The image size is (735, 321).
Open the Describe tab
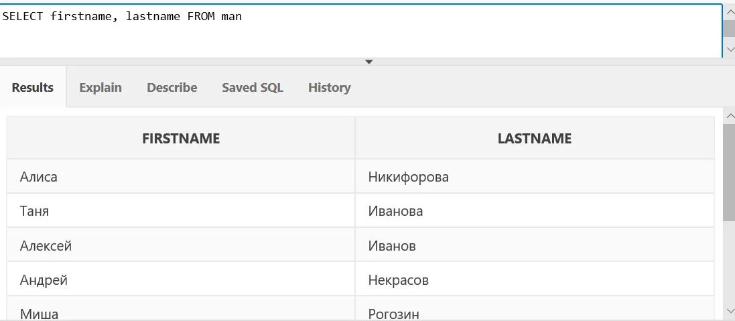point(172,88)
